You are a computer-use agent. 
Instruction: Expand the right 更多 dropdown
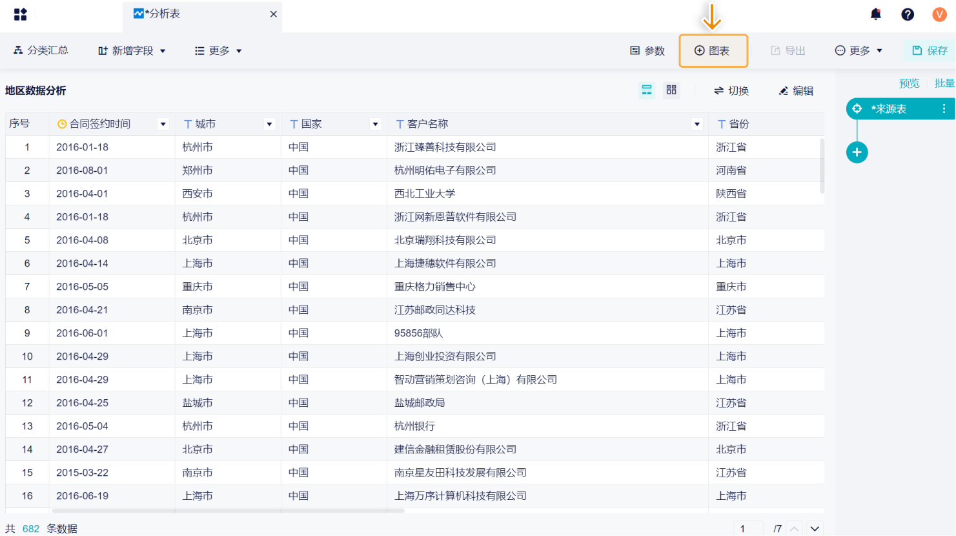tap(859, 50)
